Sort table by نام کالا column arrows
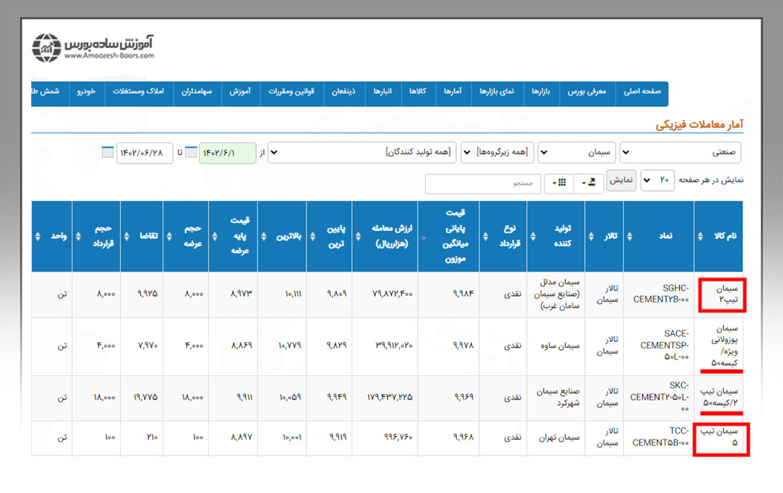Image resolution: width=783 pixels, height=493 pixels. (701, 236)
